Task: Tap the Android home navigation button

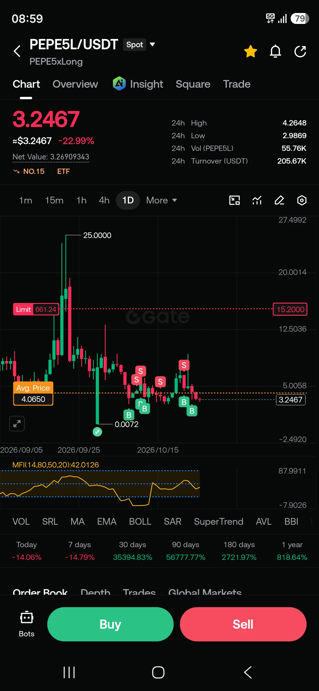Action: 158,672
